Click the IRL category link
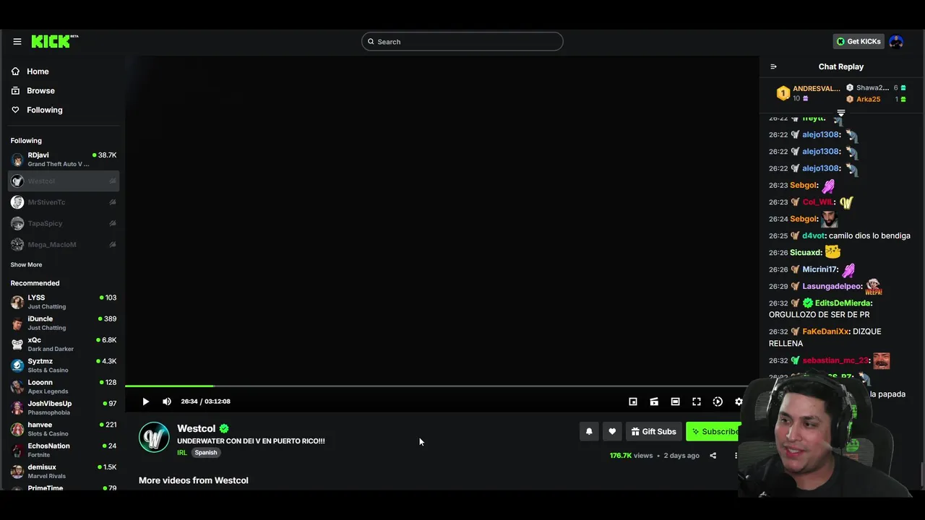 tap(182, 453)
